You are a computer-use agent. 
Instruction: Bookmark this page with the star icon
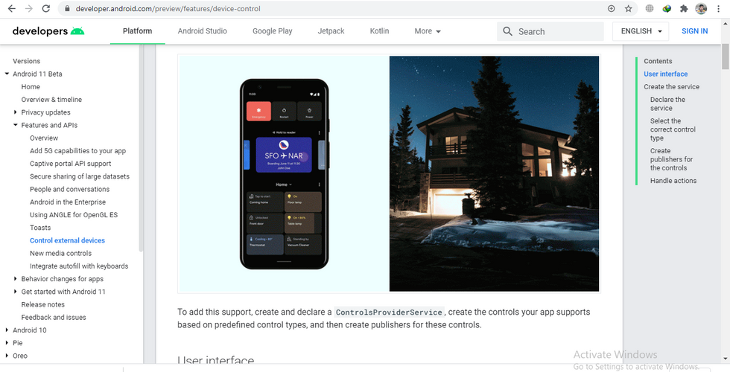coord(629,8)
